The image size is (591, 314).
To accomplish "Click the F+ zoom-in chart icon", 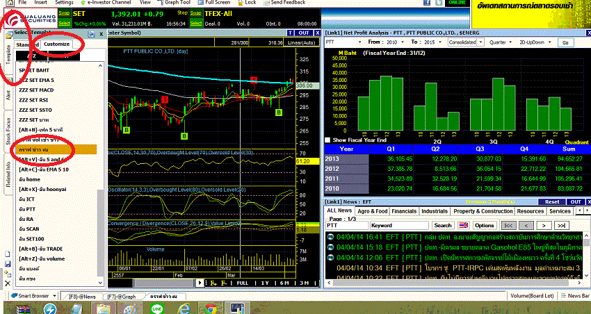I will pyautogui.click(x=213, y=283).
